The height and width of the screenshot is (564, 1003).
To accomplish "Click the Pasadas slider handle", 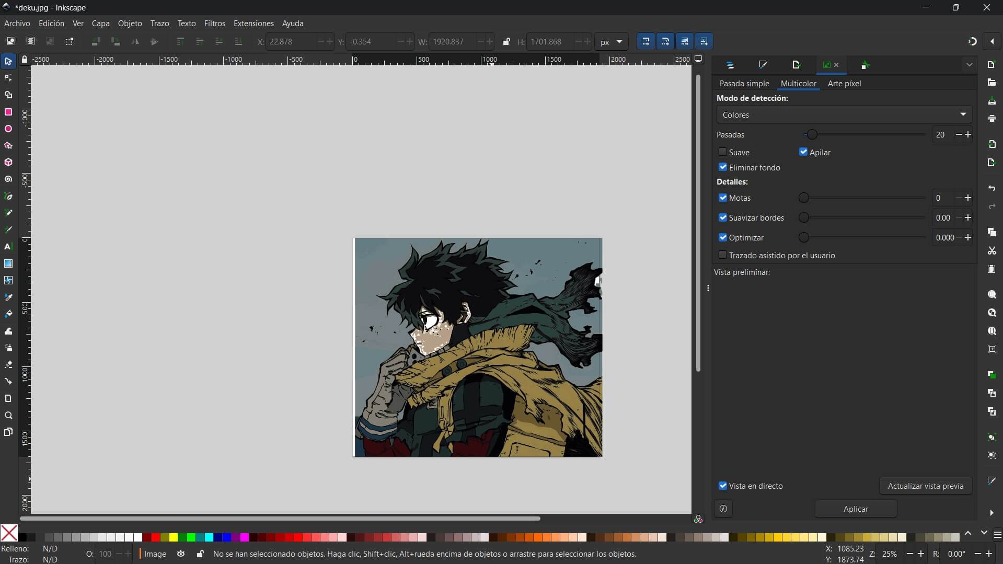I will tap(812, 135).
